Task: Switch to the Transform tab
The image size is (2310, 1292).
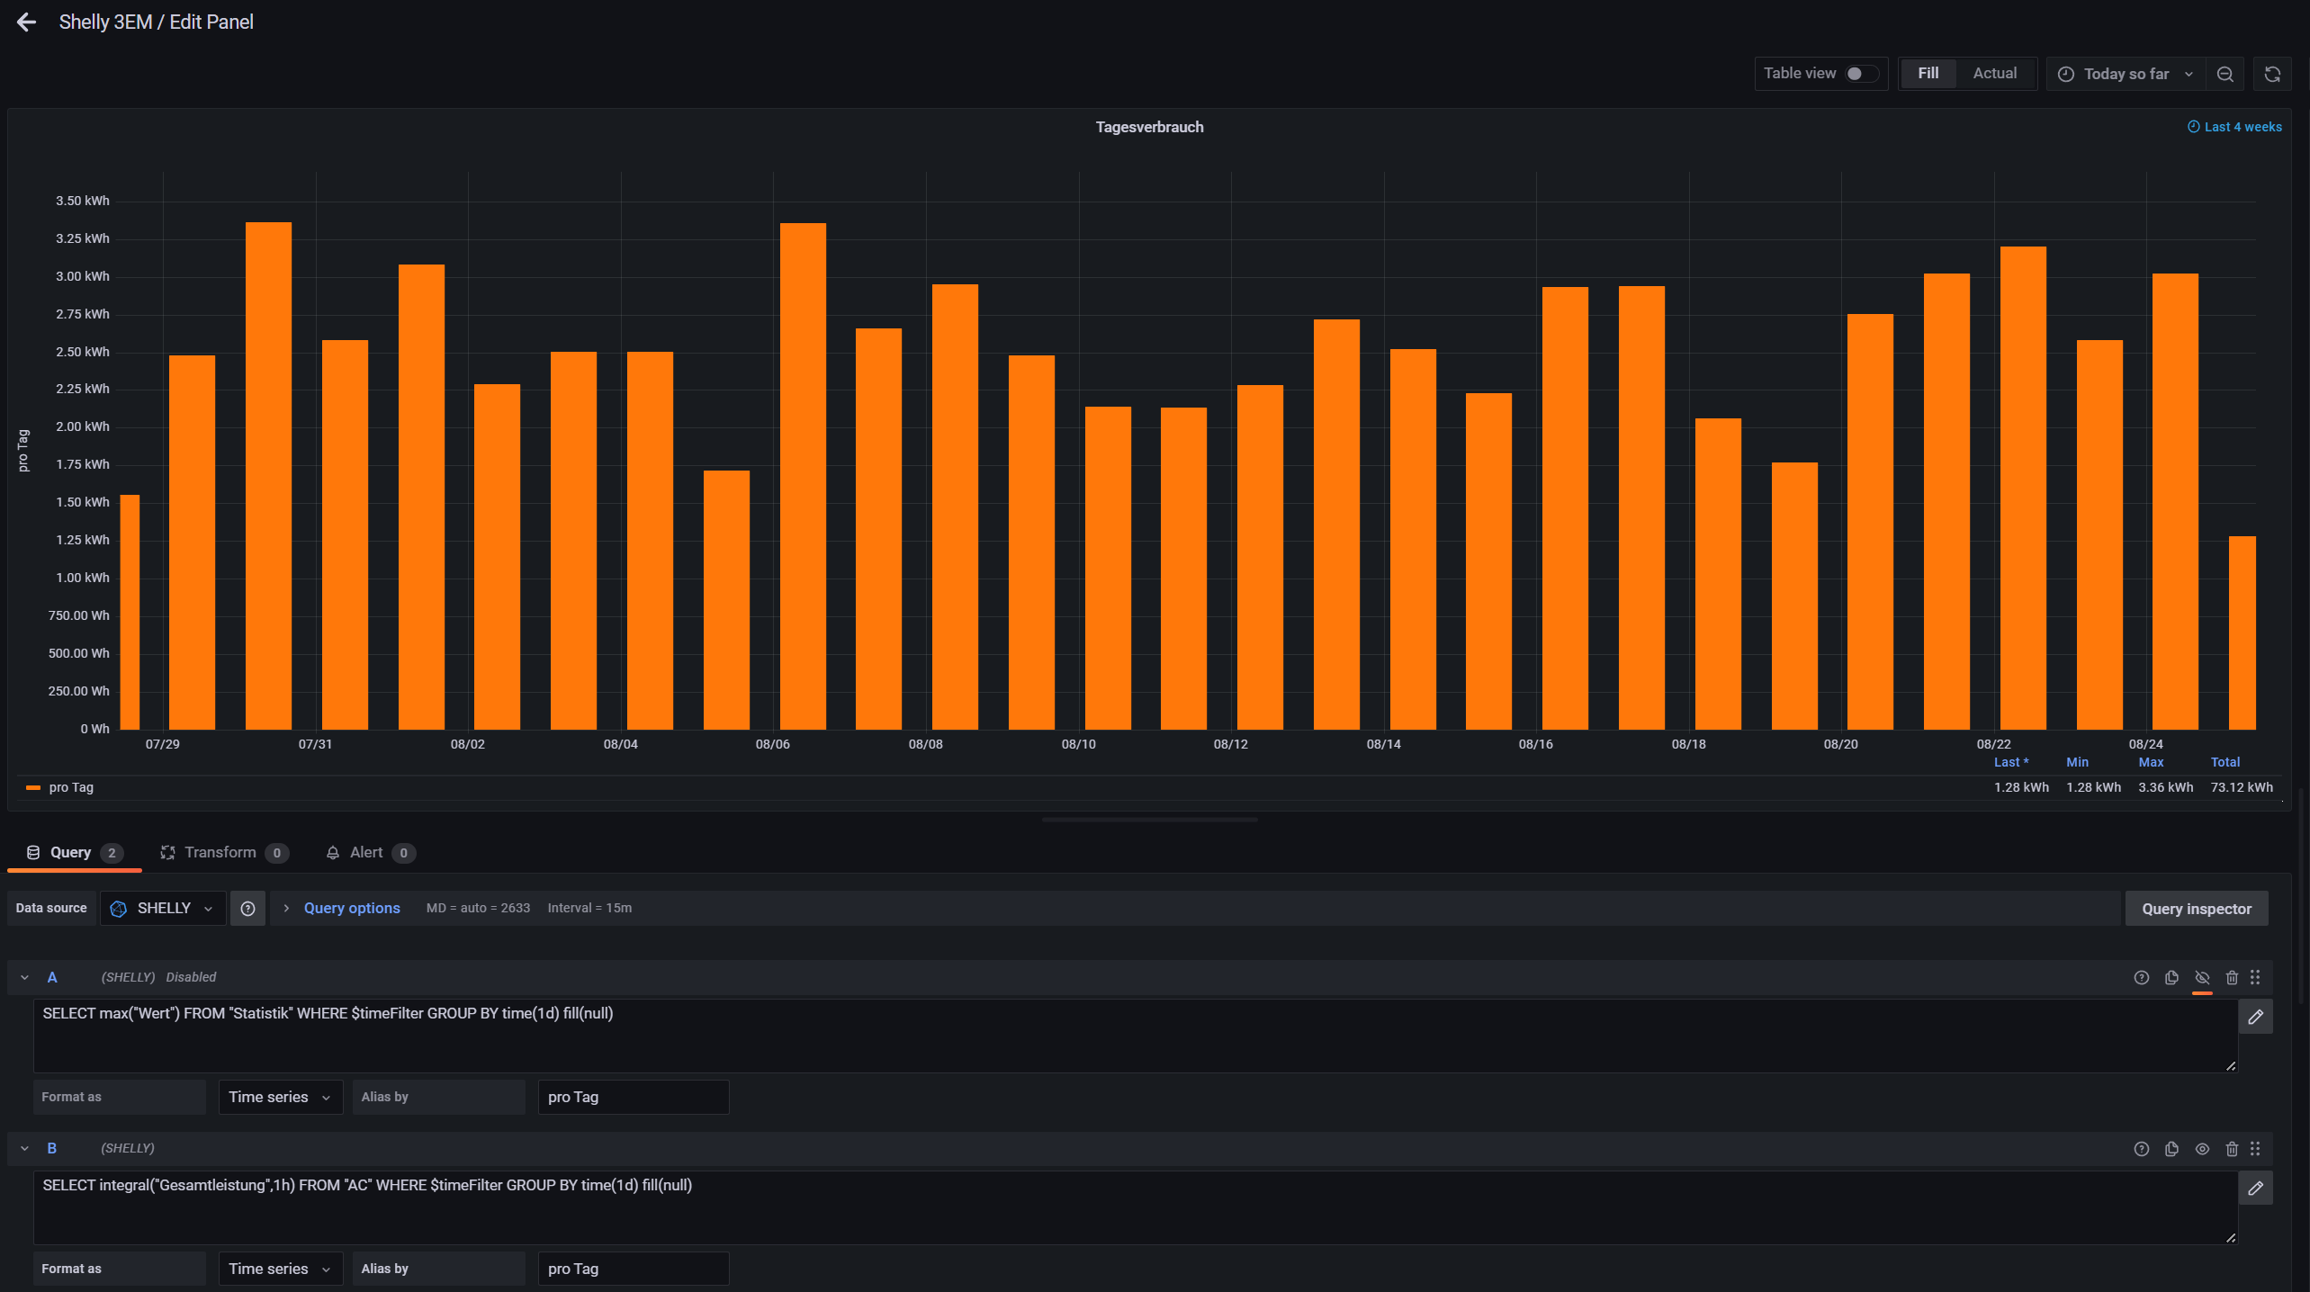Action: [x=220, y=853]
